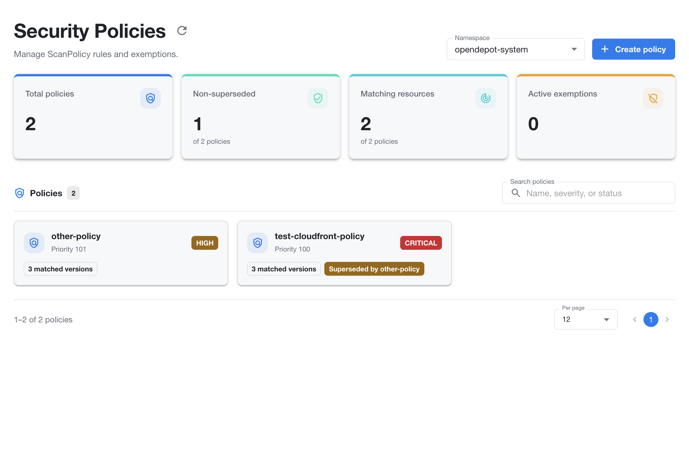Click the Active exemptions value 0
This screenshot has width=689, height=450.
point(533,124)
